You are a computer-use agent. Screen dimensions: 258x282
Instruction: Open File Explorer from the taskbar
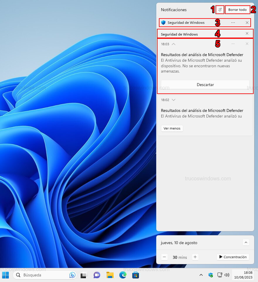[110, 275]
